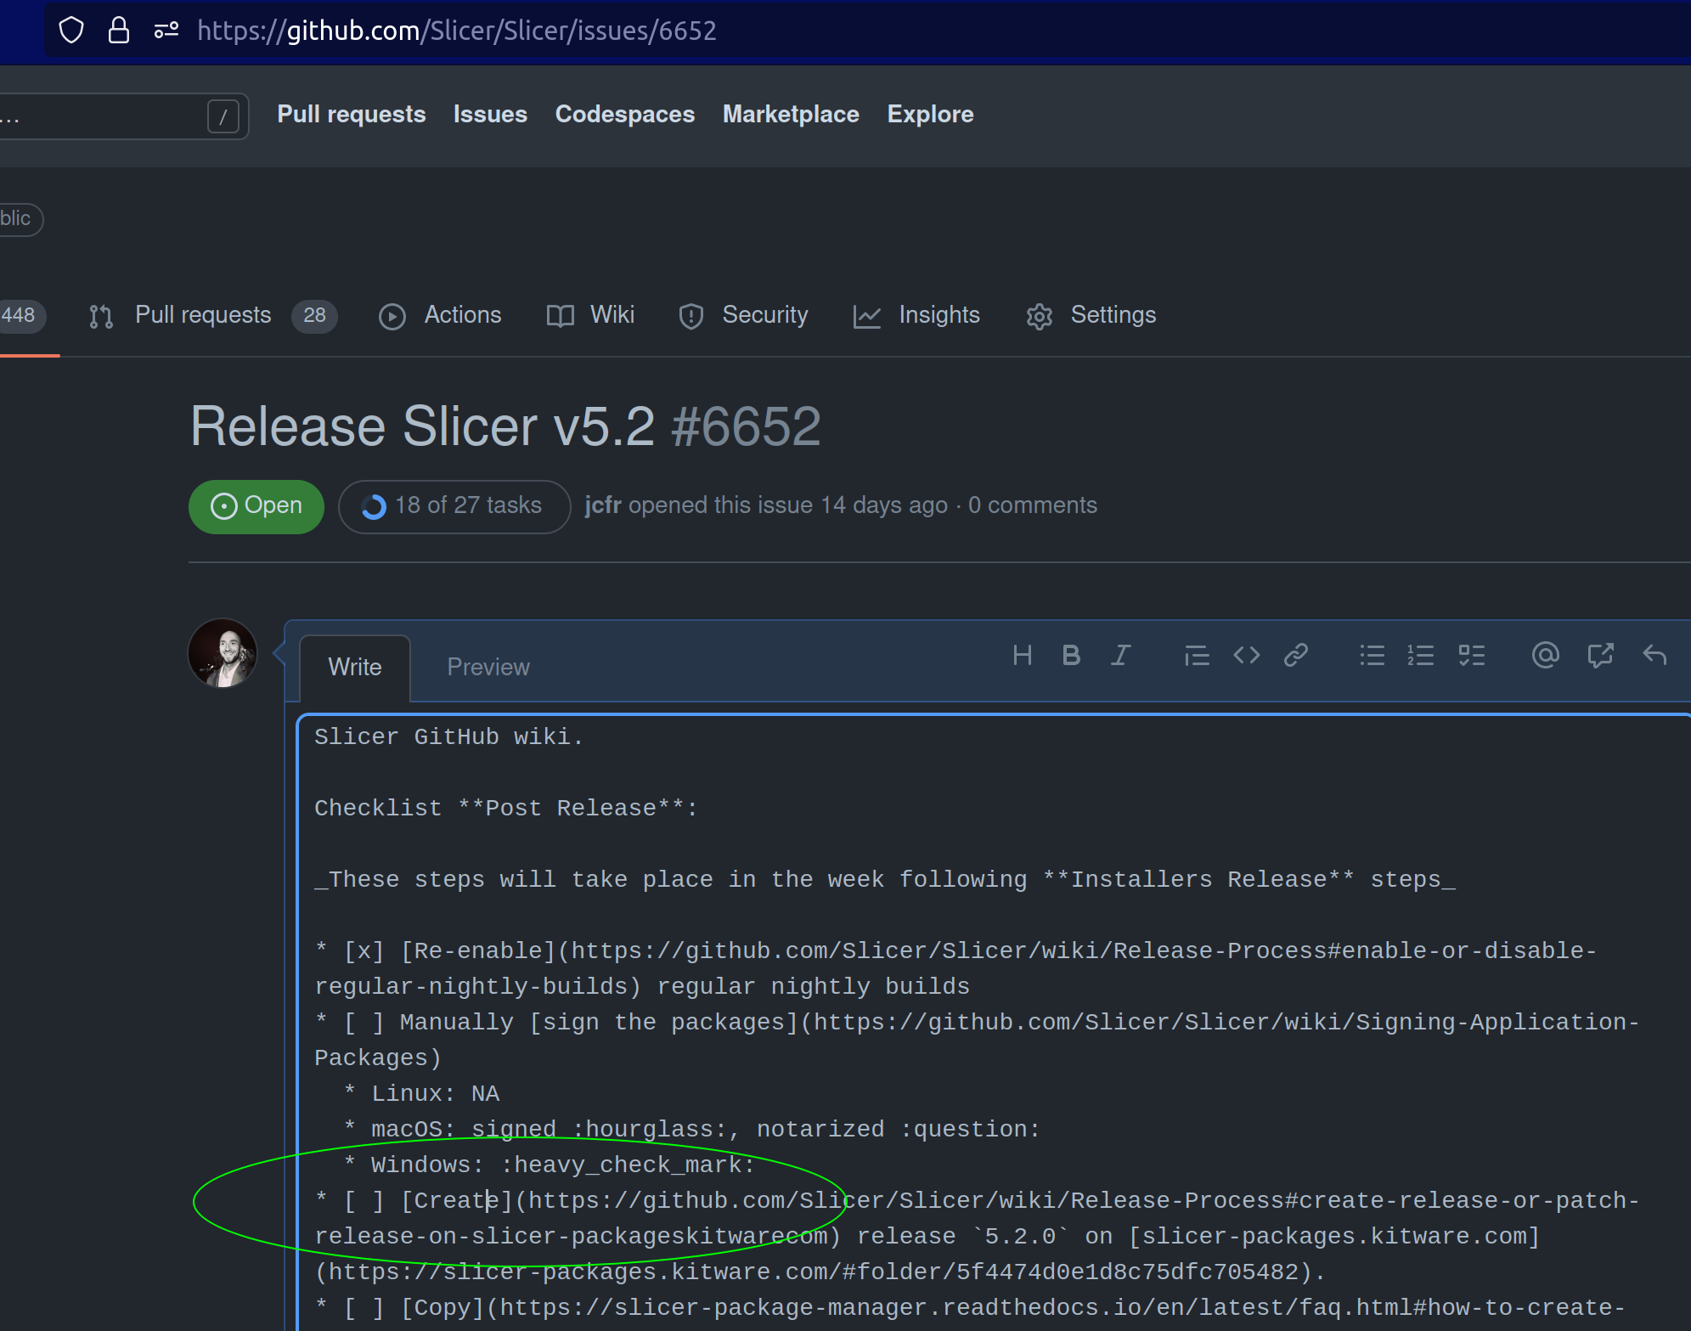Switch to the Write tab
The image size is (1691, 1331).
point(355,667)
